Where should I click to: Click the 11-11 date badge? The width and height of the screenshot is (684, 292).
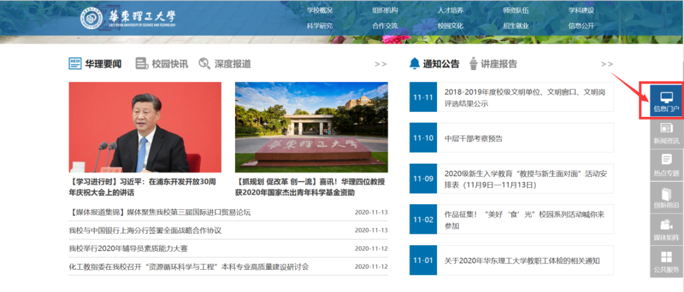tap(423, 97)
